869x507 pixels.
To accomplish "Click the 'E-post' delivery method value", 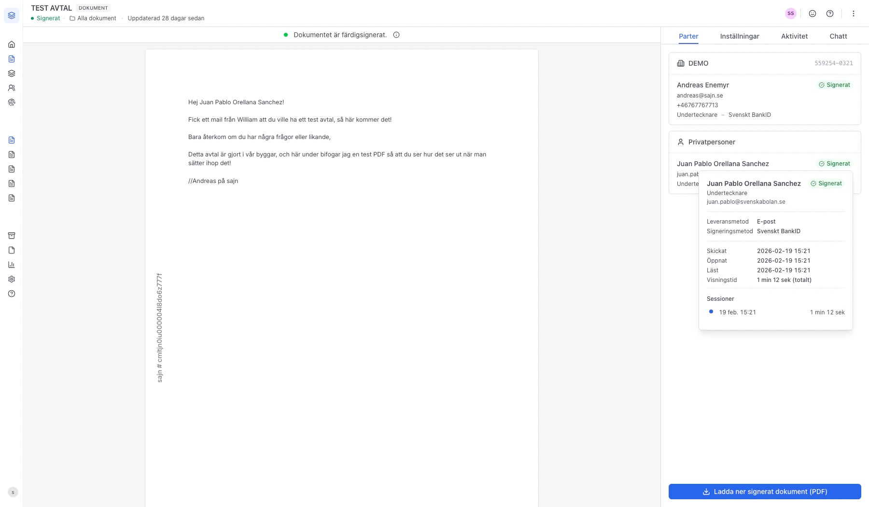I will pos(766,222).
